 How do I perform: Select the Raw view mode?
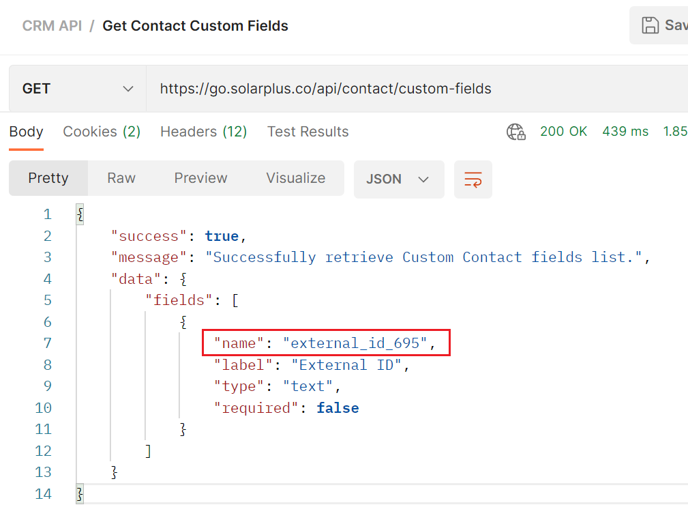[x=121, y=178]
